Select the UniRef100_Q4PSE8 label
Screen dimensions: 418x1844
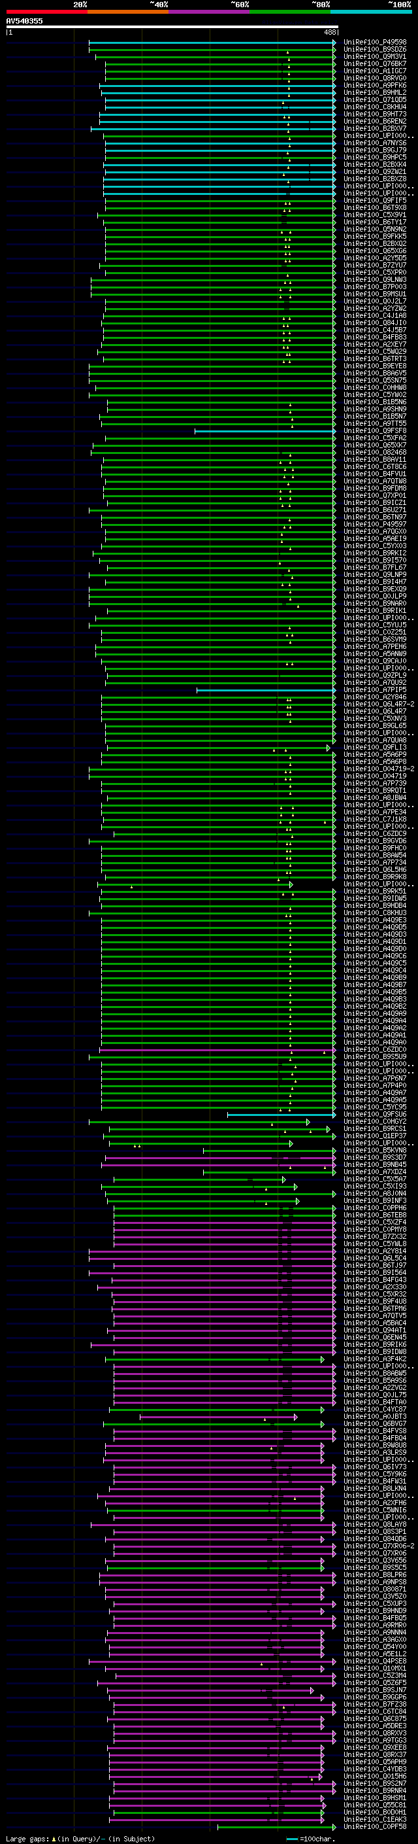pyautogui.click(x=374, y=1661)
